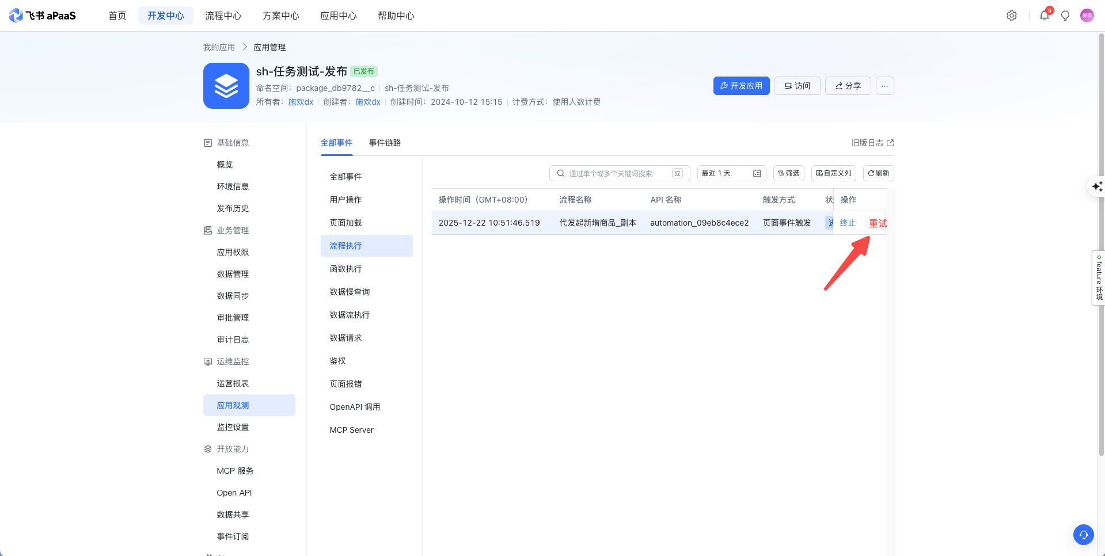Switch to the 全部事件 tab
Image resolution: width=1105 pixels, height=556 pixels.
click(x=337, y=143)
